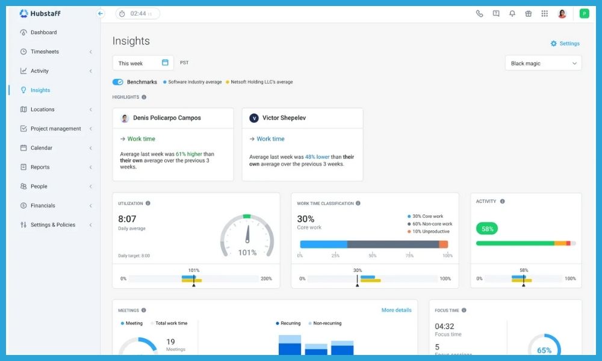
Task: Open Reports in sidebar
Action: coord(40,167)
